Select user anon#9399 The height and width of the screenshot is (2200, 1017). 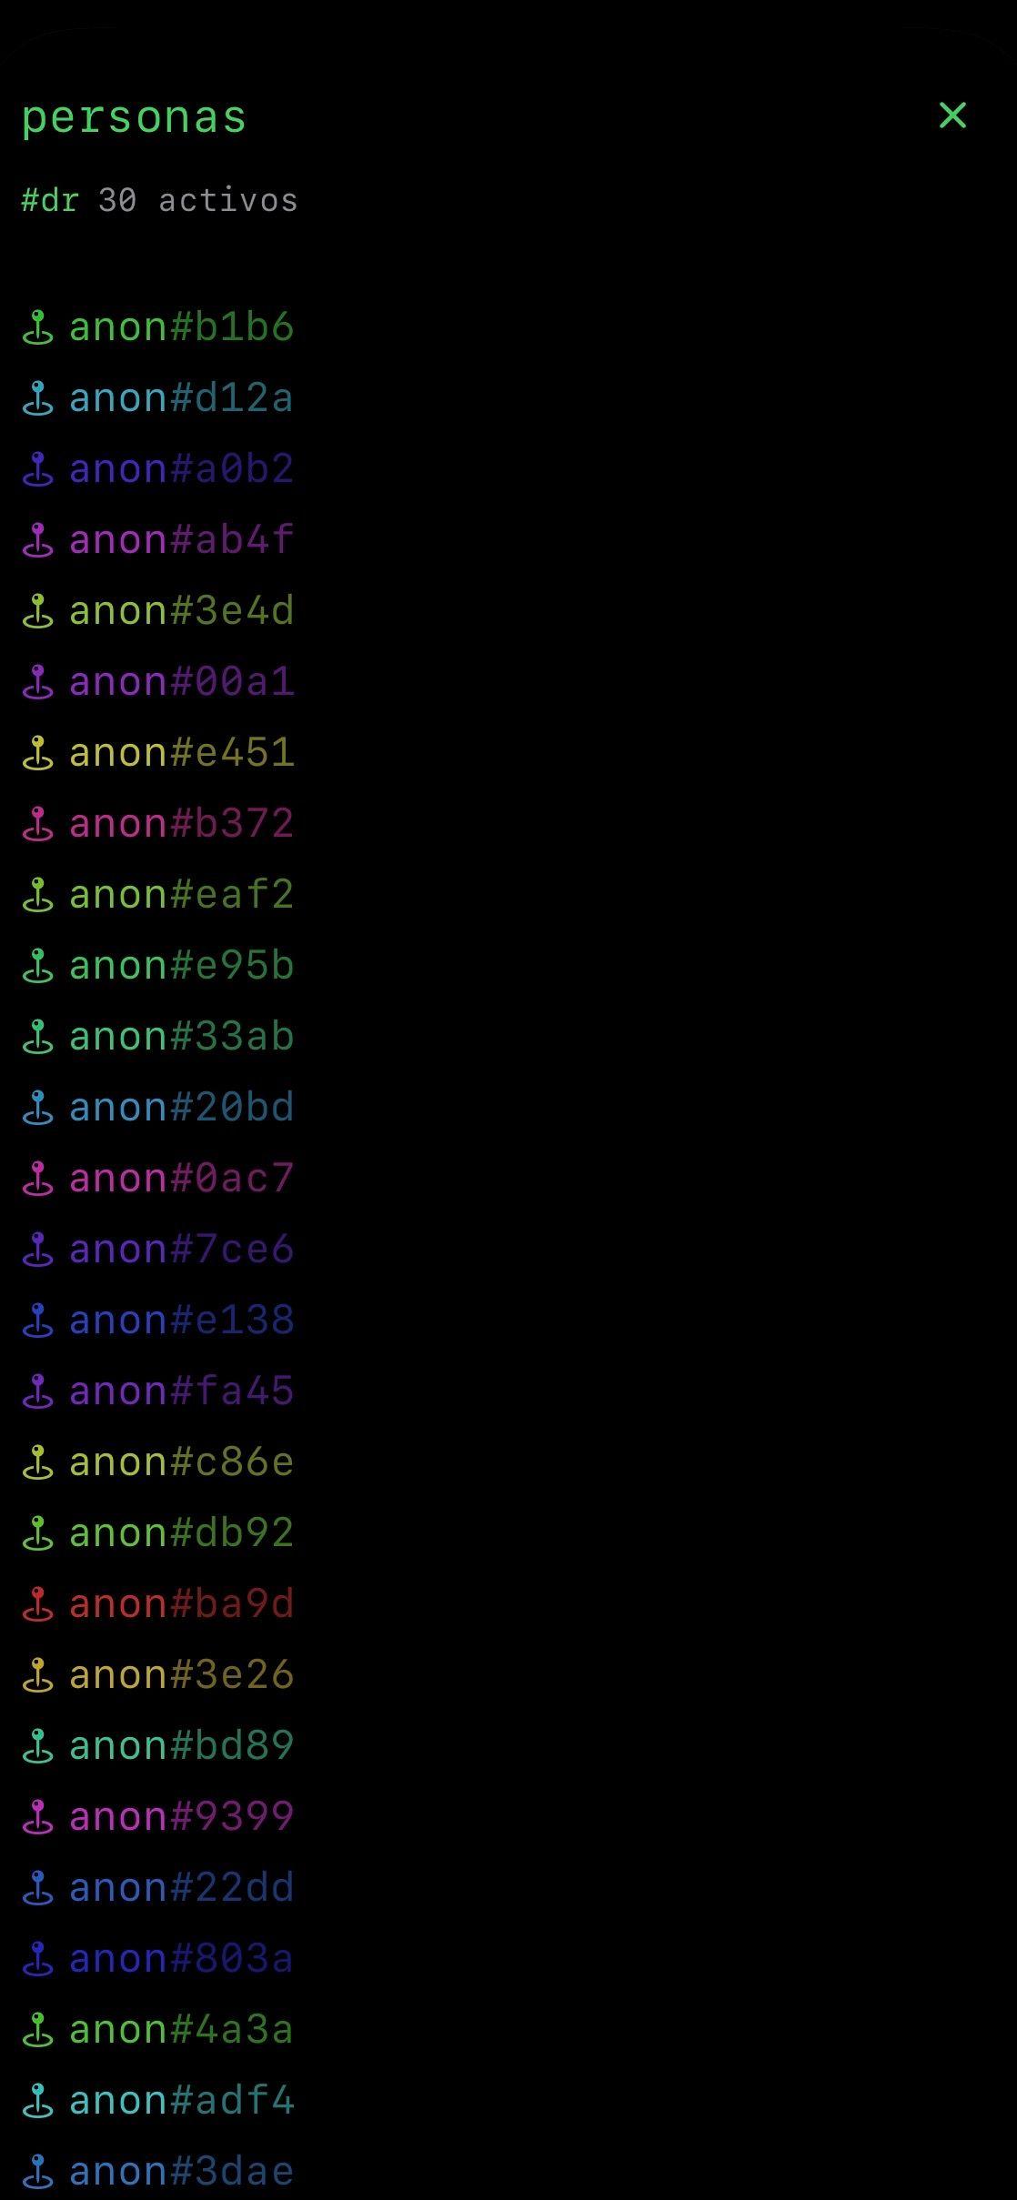pos(181,1817)
